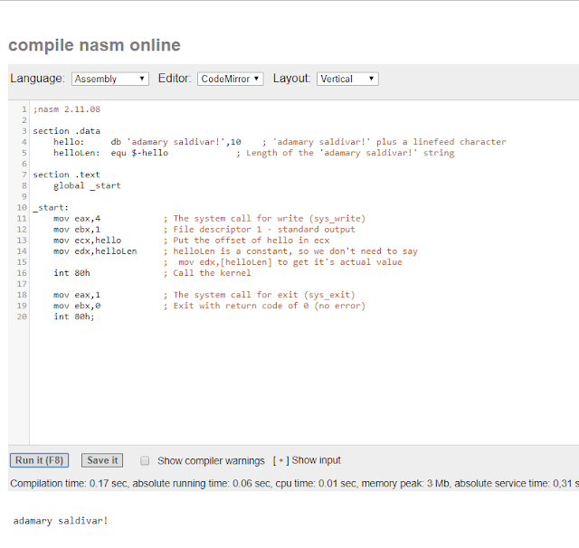Click comment 'Exit with return code of 0'

click(264, 306)
